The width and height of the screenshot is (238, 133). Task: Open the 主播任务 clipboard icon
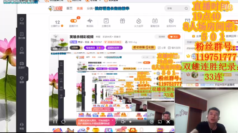coord(106,23)
